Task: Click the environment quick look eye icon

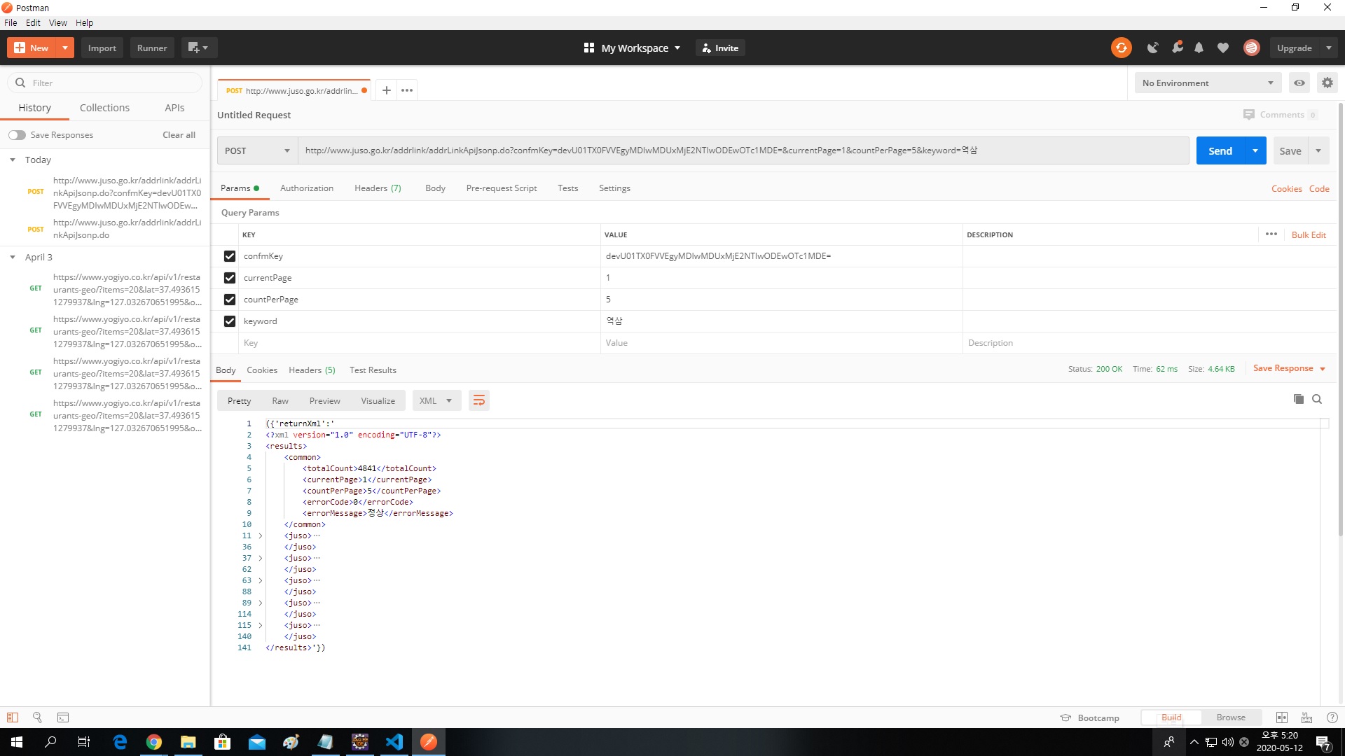Action: click(x=1299, y=83)
